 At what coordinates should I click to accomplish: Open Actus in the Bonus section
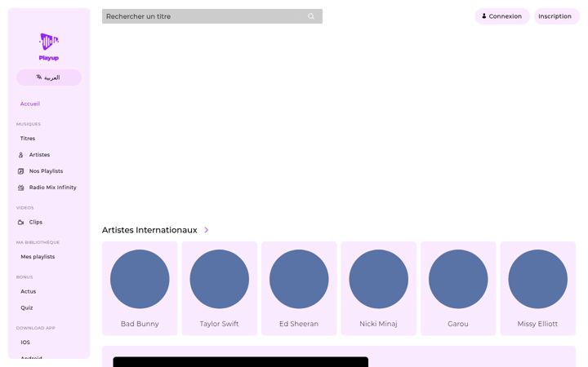pyautogui.click(x=28, y=291)
